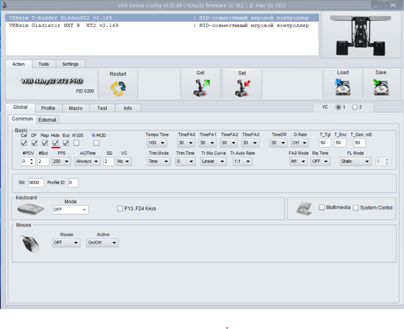Switch to the Profile tab
404x329 pixels.
[48, 108]
